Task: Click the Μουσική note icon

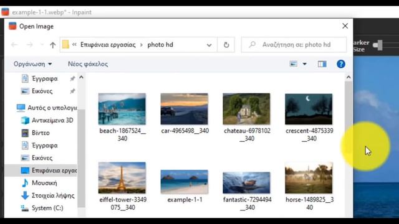Action: tap(25, 183)
